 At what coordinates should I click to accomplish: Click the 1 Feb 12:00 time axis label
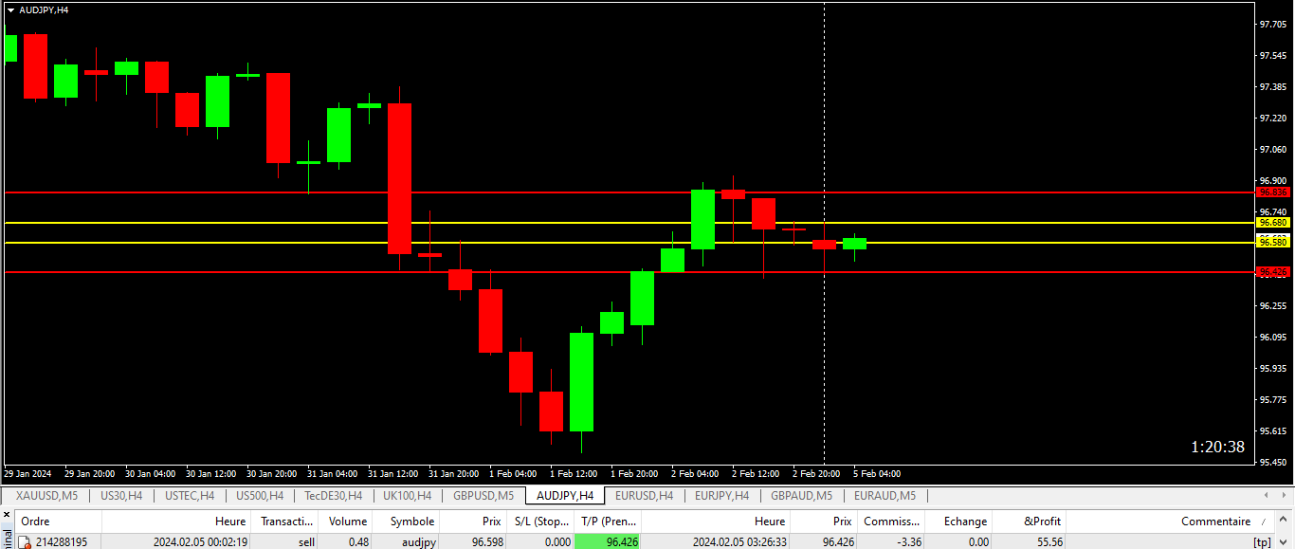click(574, 473)
